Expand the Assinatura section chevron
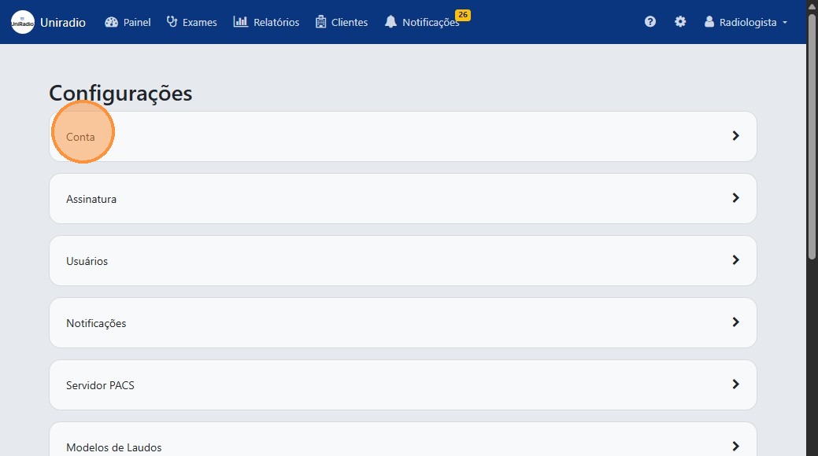Screen dimensions: 818x456 coord(735,198)
